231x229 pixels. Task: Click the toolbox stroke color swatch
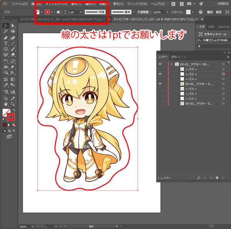(11, 117)
